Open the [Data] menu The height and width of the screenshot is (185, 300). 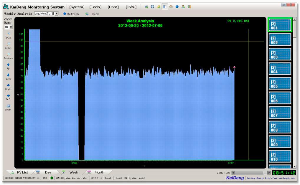tap(113, 7)
